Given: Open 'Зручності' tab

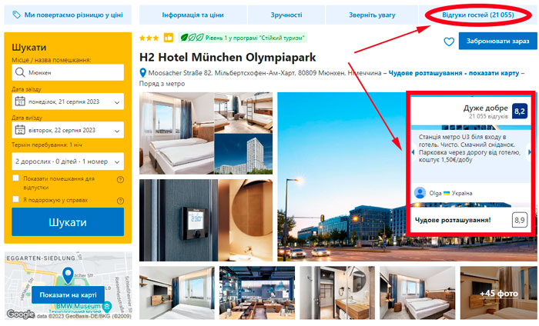Looking at the screenshot, I should click(x=286, y=15).
